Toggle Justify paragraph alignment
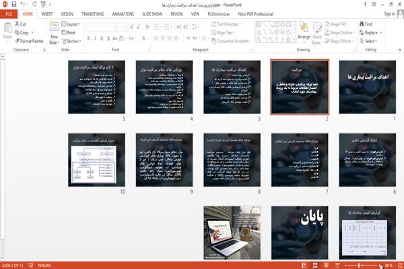The height and width of the screenshot is (269, 404). tap(176, 38)
